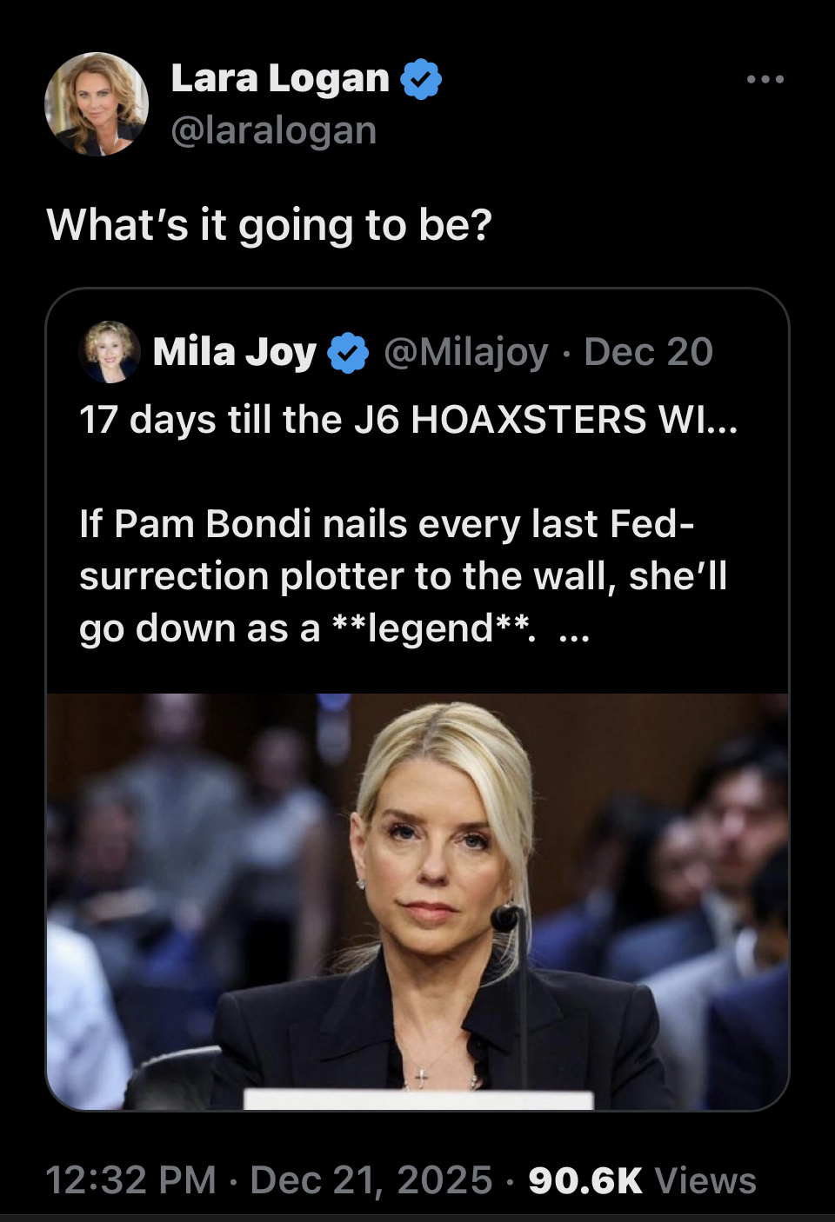This screenshot has width=835, height=1222.
Task: Click the Mila Joy display name
Action: coord(234,352)
